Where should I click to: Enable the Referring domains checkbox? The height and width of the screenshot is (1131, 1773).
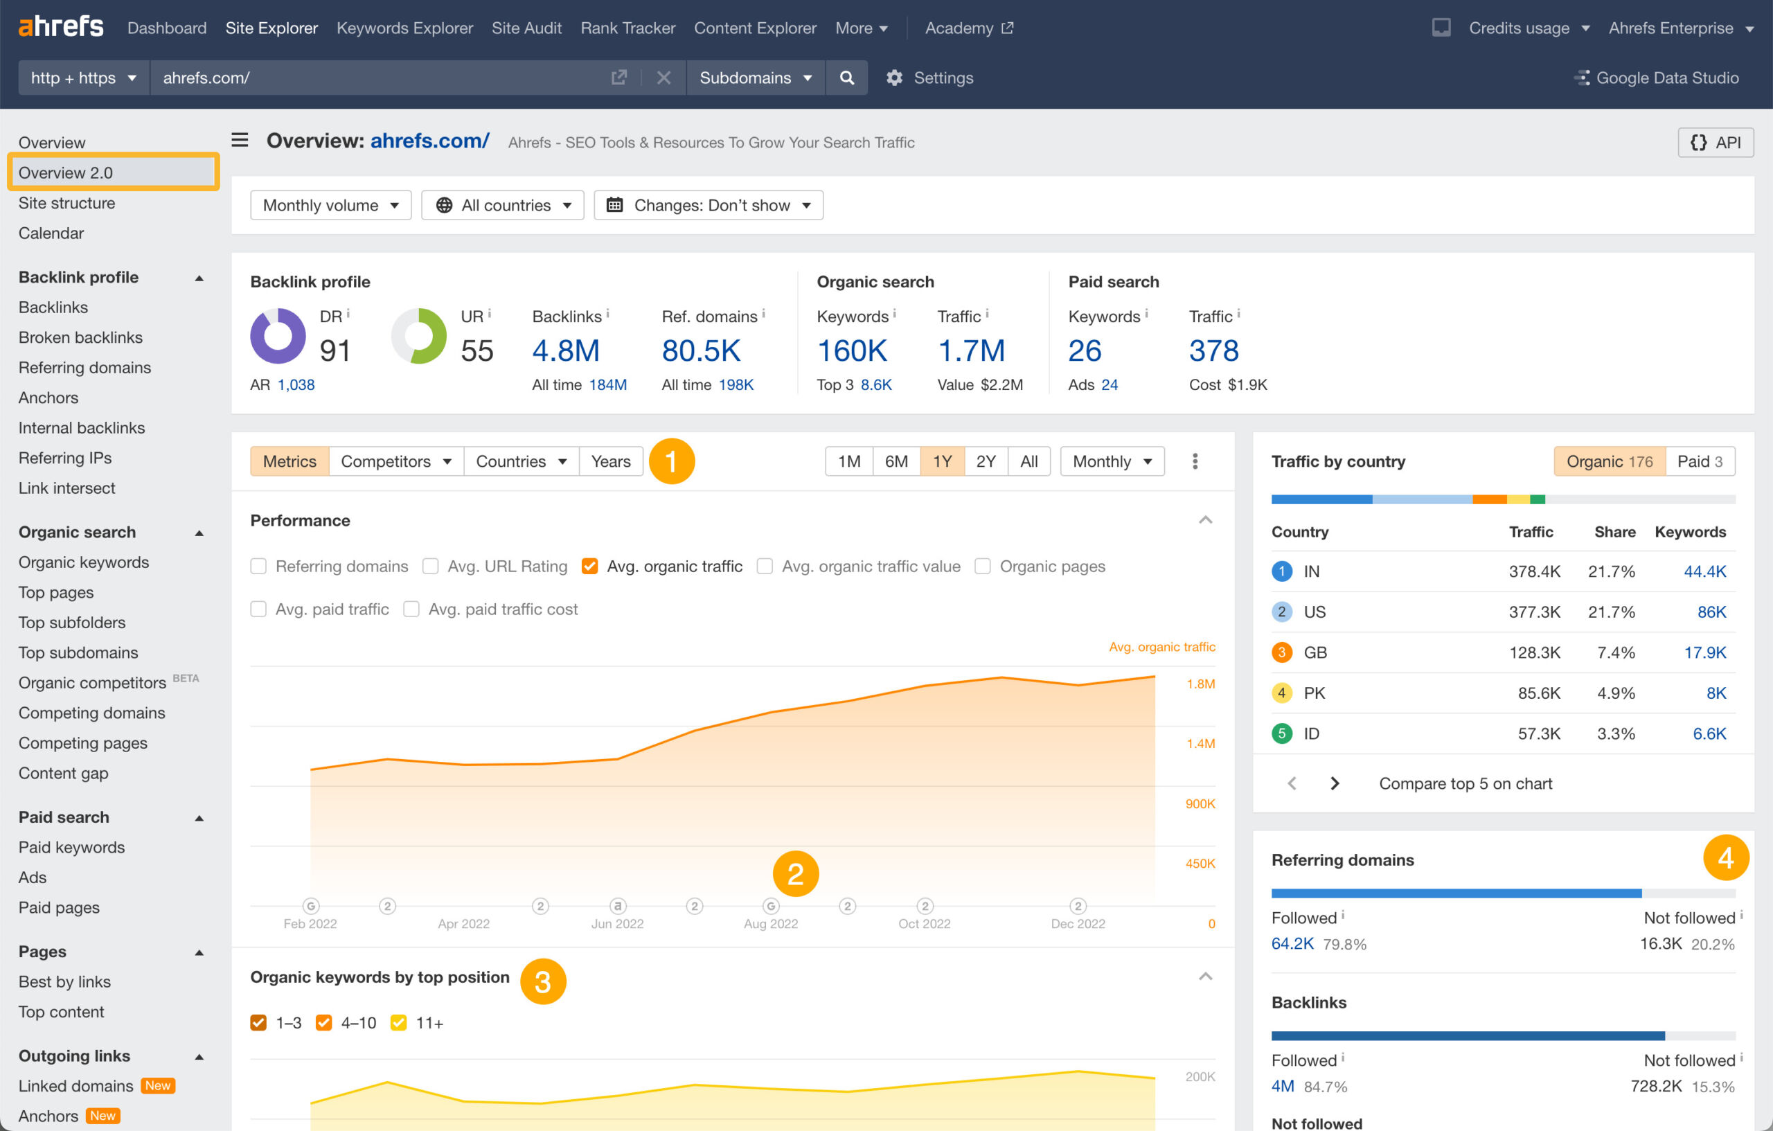(258, 566)
